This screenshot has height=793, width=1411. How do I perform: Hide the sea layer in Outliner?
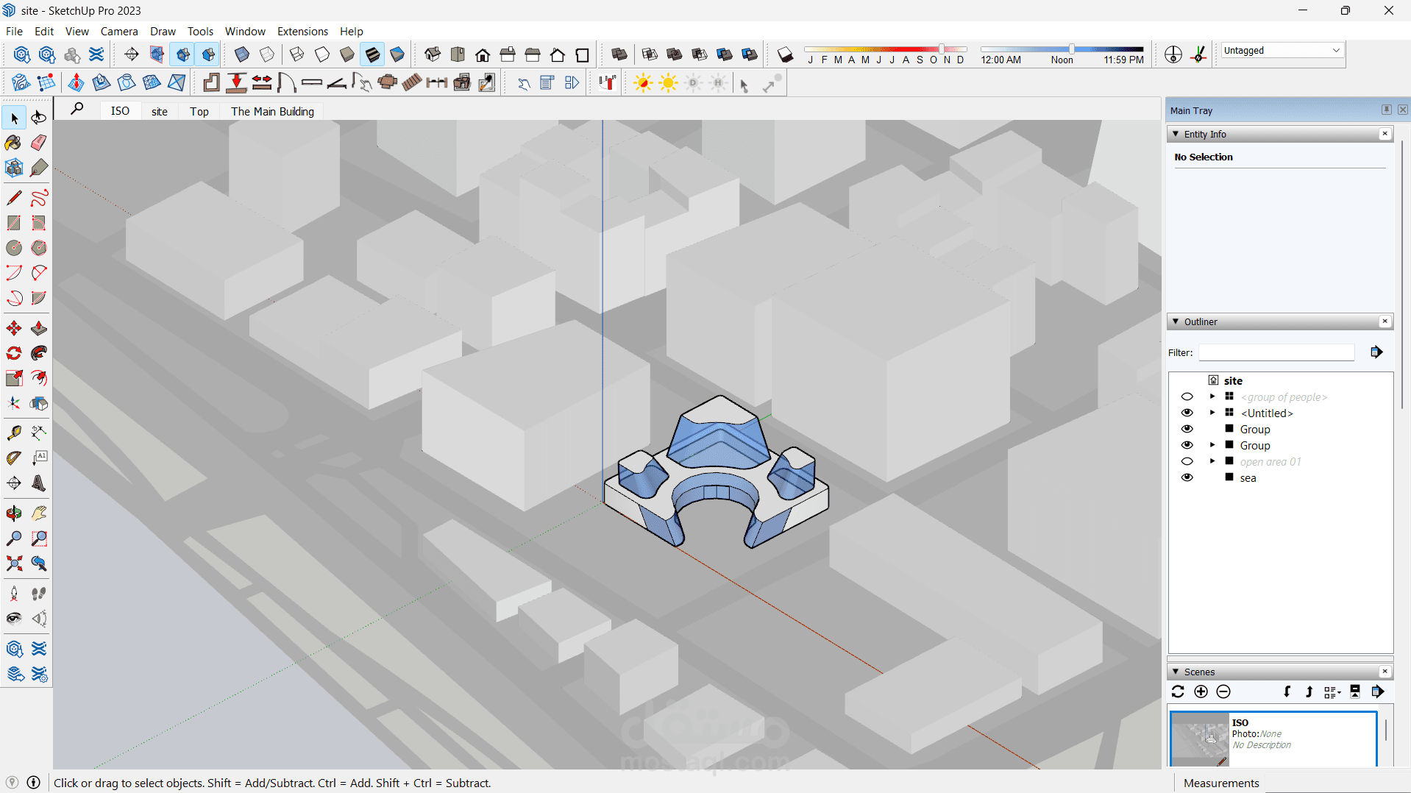(x=1187, y=478)
